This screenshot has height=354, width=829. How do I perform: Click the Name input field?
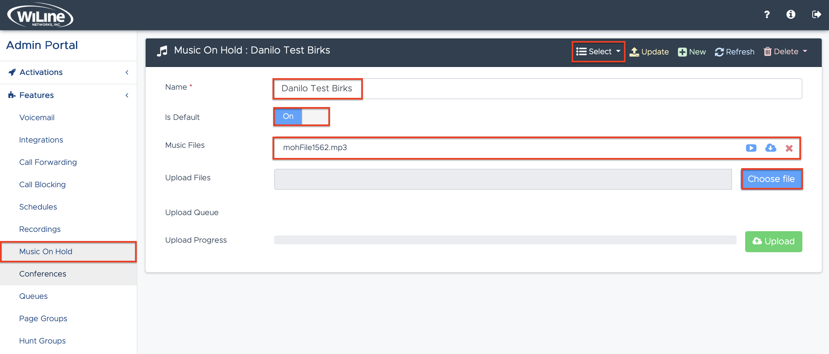[537, 89]
